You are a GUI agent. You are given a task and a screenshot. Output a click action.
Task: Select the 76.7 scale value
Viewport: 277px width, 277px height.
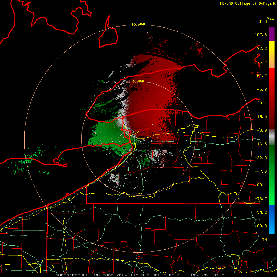coord(262,62)
